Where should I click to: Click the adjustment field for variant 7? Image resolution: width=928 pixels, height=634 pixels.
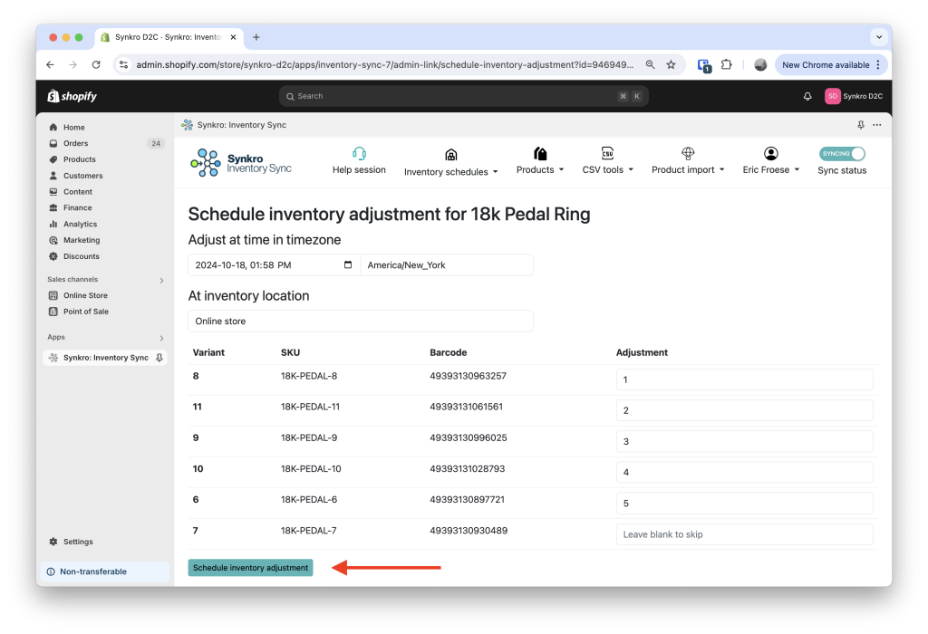[744, 533]
